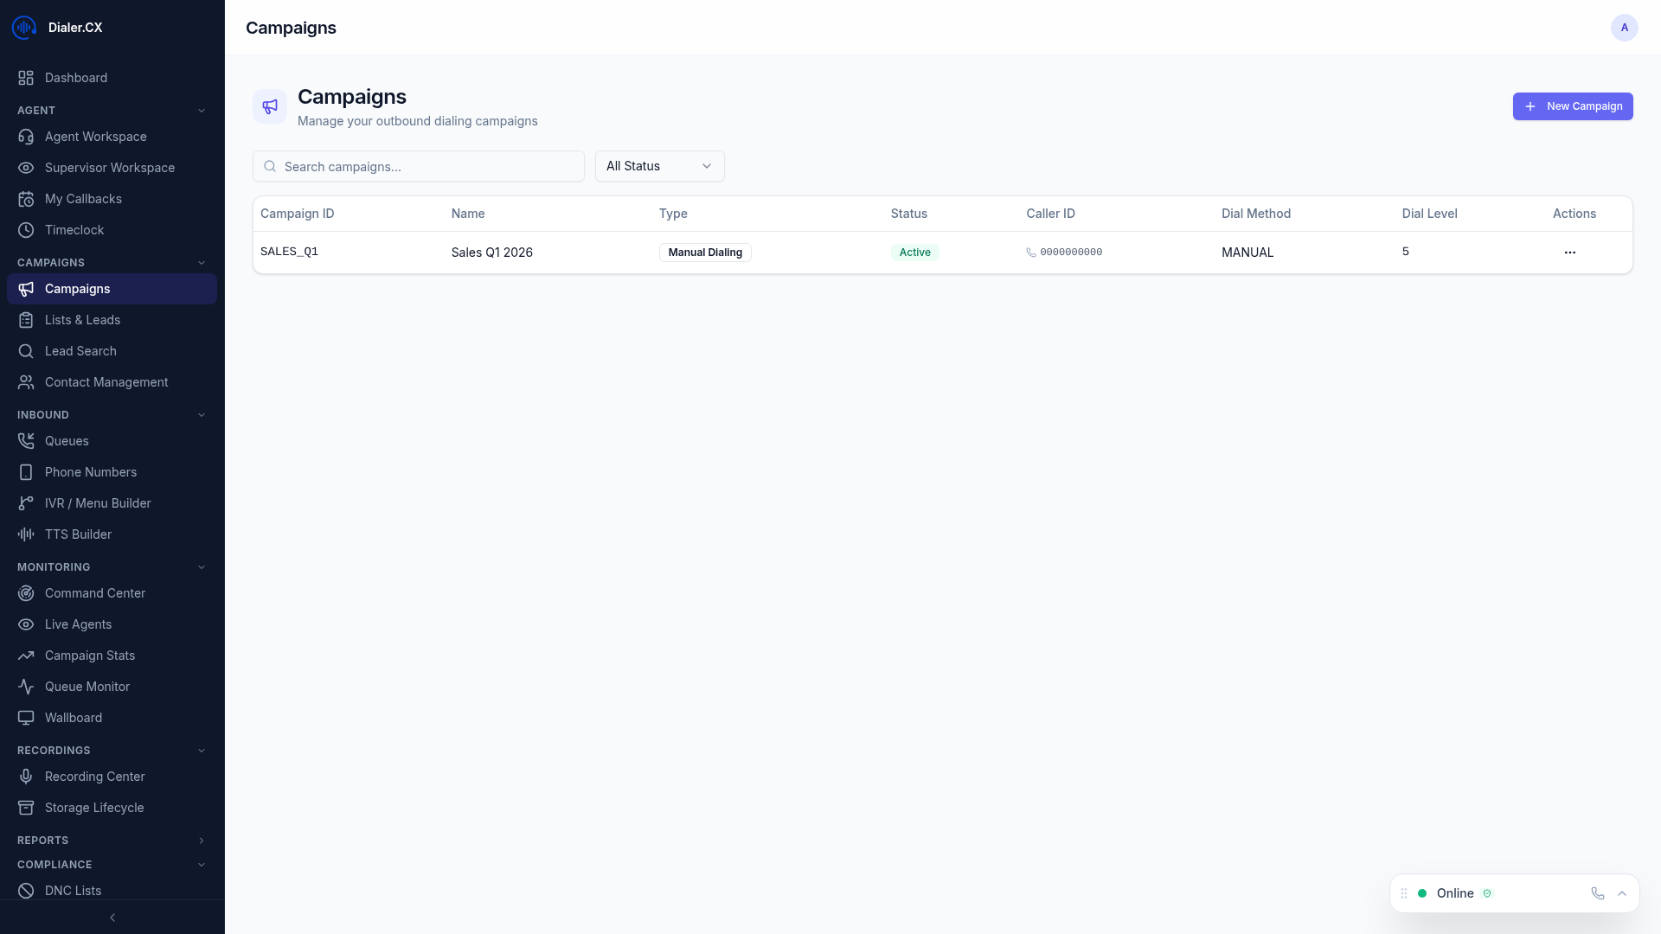
Task: Open the Timeclock section
Action: click(74, 229)
